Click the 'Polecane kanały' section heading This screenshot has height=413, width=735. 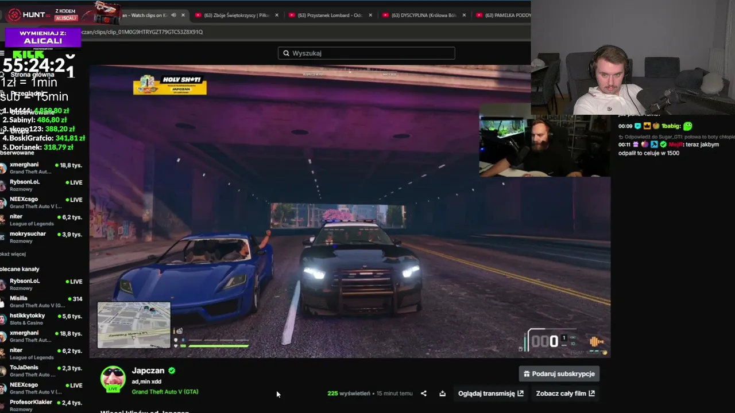click(x=20, y=269)
